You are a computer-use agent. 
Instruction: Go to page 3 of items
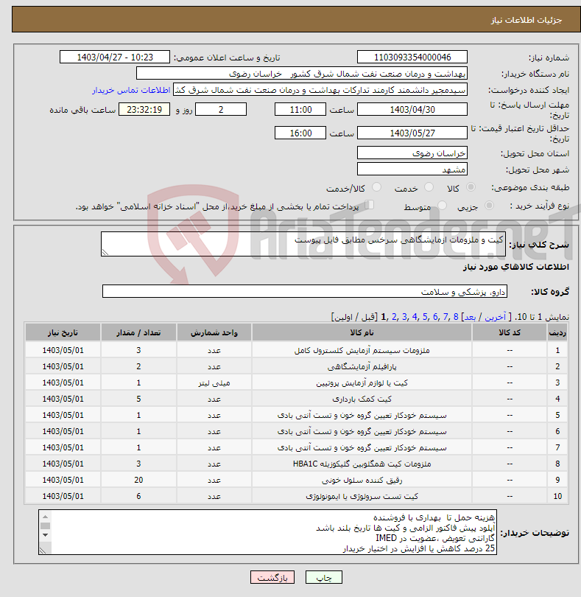click(x=404, y=317)
